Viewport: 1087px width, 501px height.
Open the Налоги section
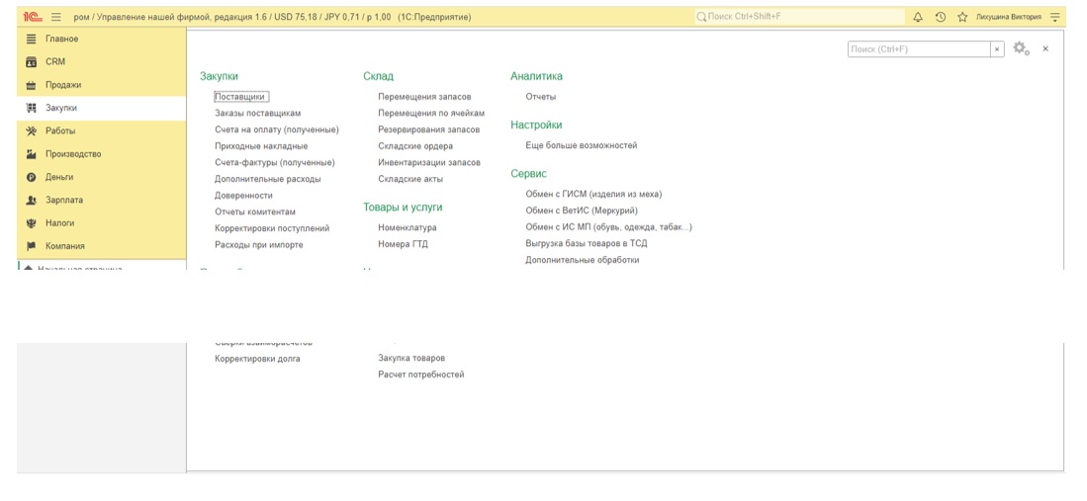(x=59, y=223)
